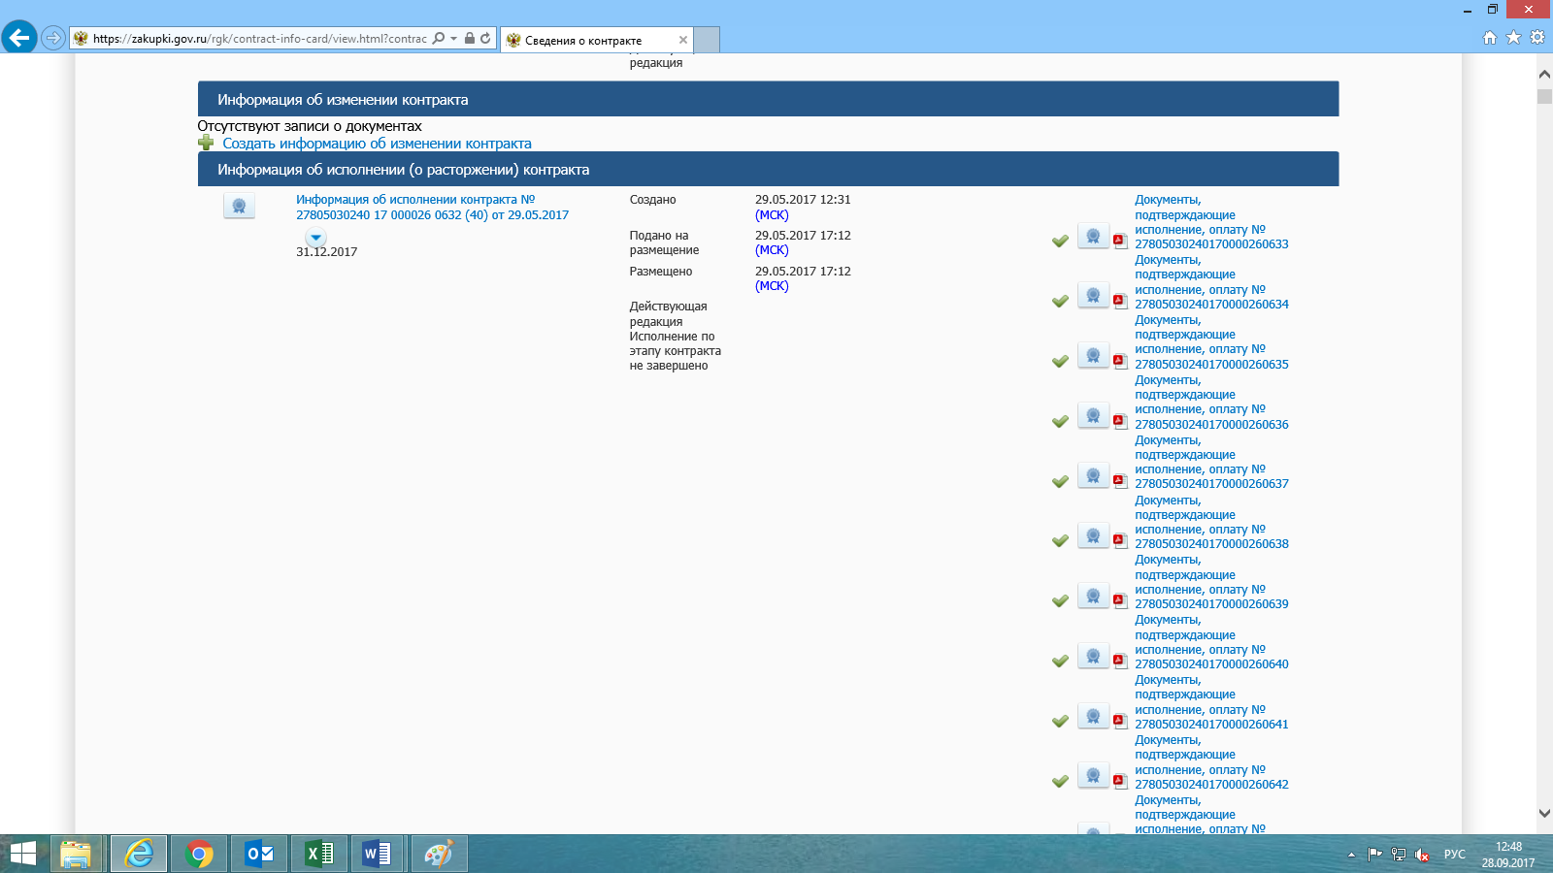
Task: Open document link ending in 260635
Action: (1211, 342)
